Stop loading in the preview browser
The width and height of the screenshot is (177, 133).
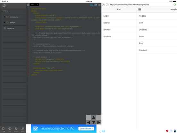point(103,4)
